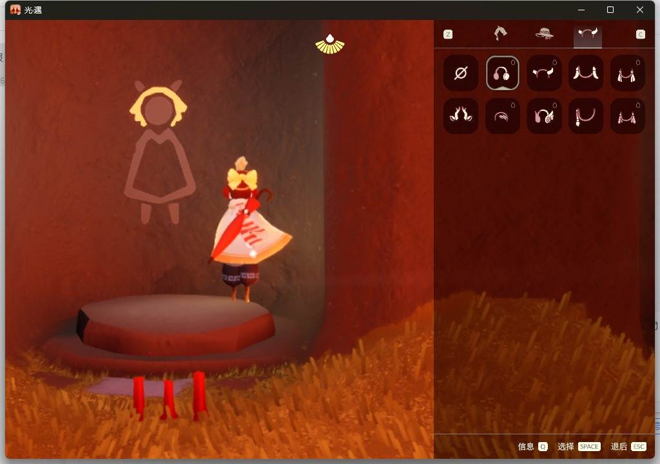Click the Q key hint icon
660x464 pixels.
pyautogui.click(x=543, y=447)
